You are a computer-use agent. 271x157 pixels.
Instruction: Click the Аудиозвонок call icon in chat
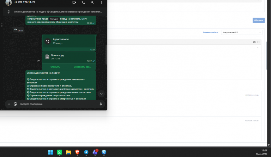(48, 41)
